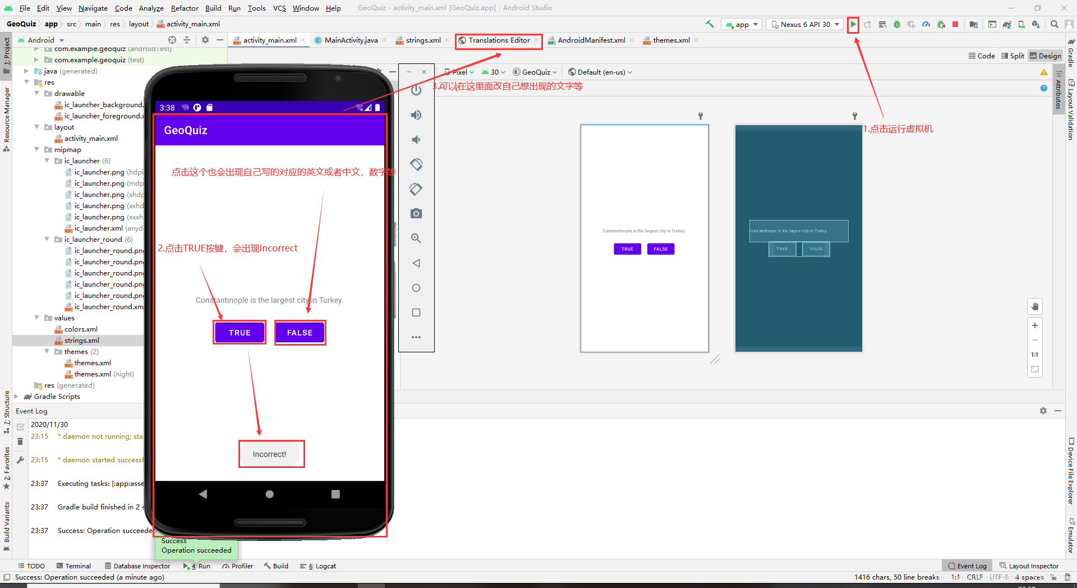Open the Pixel device preview dropdown
Screen dimensions: 1077x588
[x=459, y=72]
